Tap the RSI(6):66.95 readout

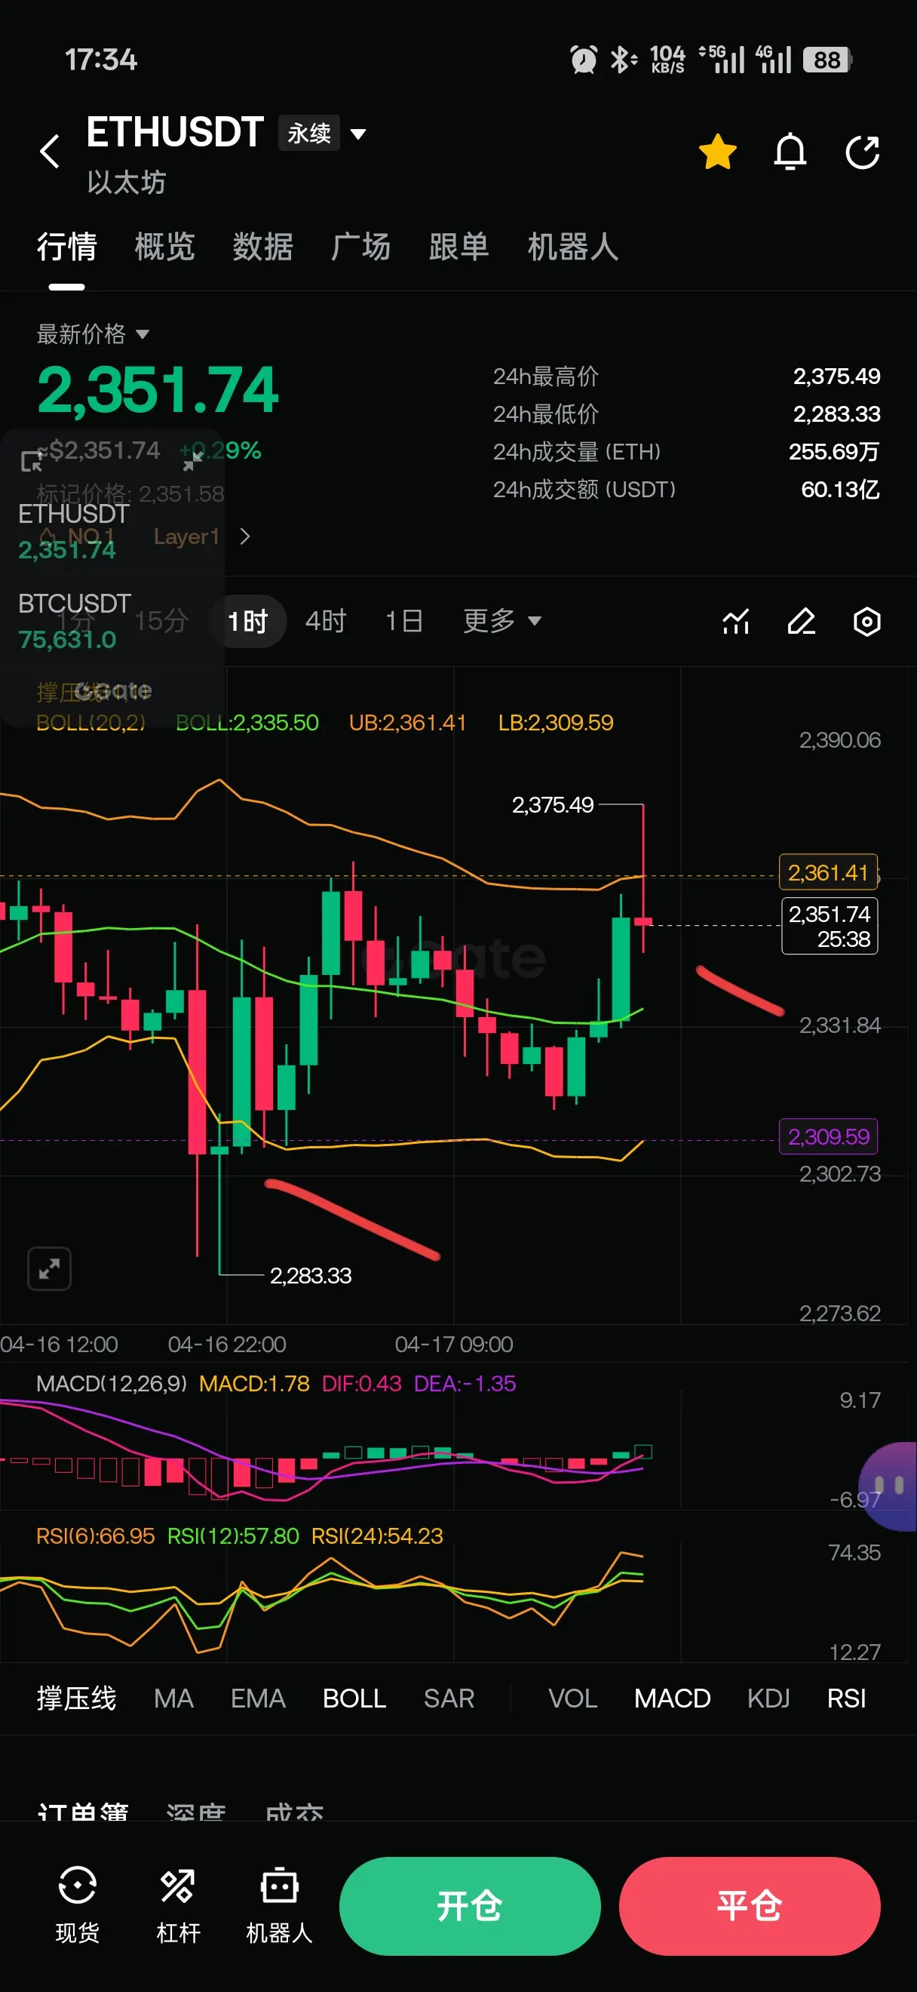(95, 1535)
